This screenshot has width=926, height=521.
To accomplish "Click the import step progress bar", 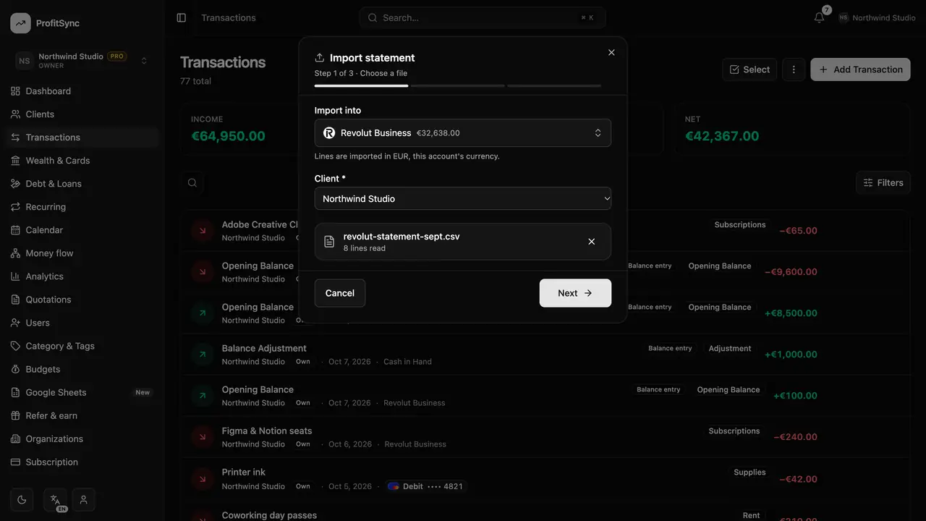I will point(458,85).
